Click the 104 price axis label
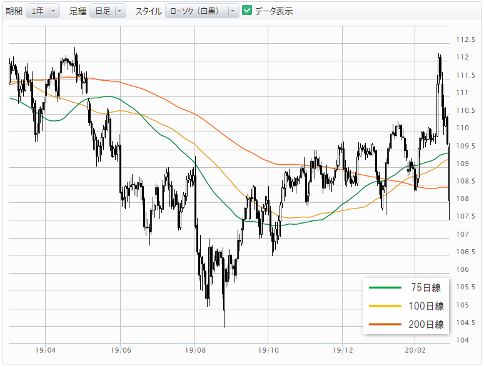Image resolution: width=484 pixels, height=367 pixels. [x=462, y=340]
